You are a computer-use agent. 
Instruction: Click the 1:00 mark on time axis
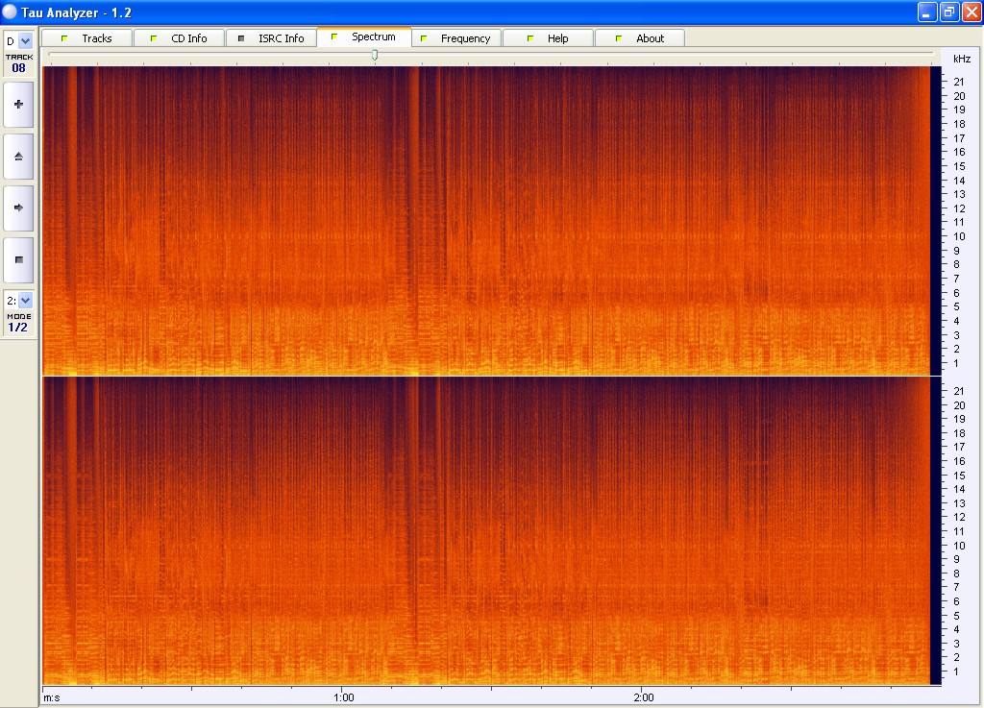[x=343, y=697]
